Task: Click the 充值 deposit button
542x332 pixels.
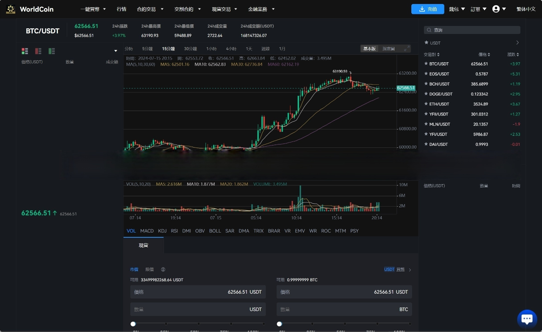Action: click(x=428, y=8)
